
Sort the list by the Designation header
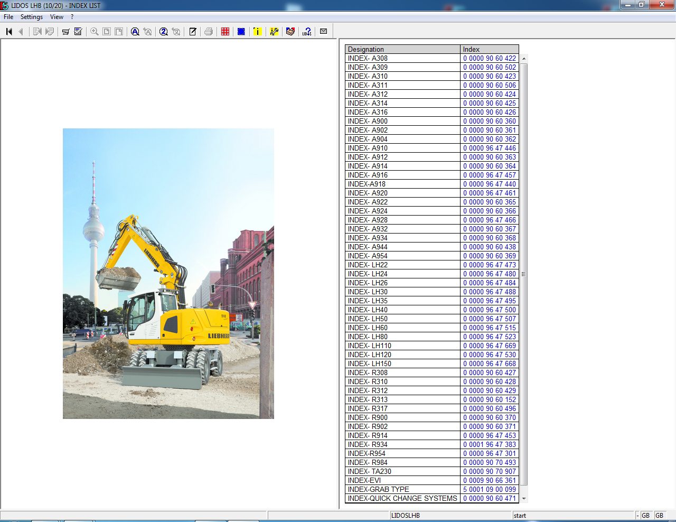pyautogui.click(x=402, y=49)
